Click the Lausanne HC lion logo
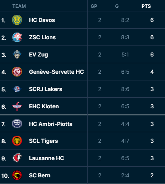Image resolution: width=165 pixels, height=184 pixels. click(17, 158)
